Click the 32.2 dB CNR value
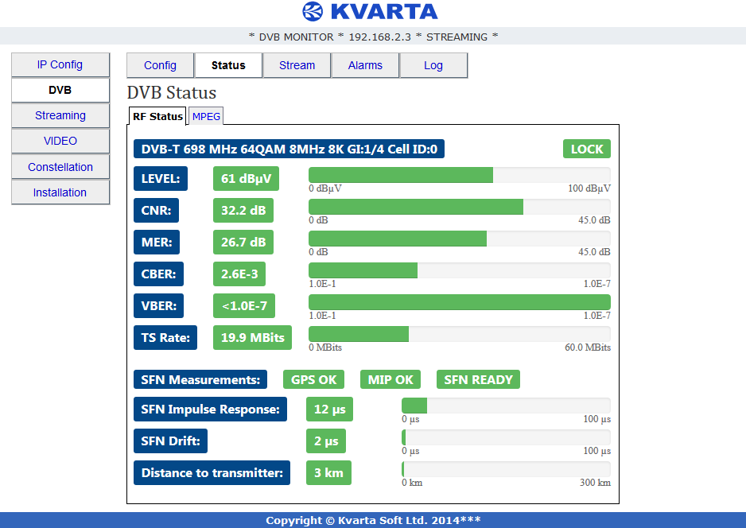Image resolution: width=746 pixels, height=528 pixels. (243, 210)
